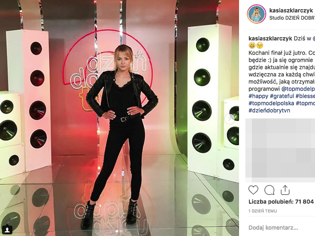Click the kasiaszklarczyk name in the caption
Image resolution: width=315 pixels, height=236 pixels.
[270, 38]
